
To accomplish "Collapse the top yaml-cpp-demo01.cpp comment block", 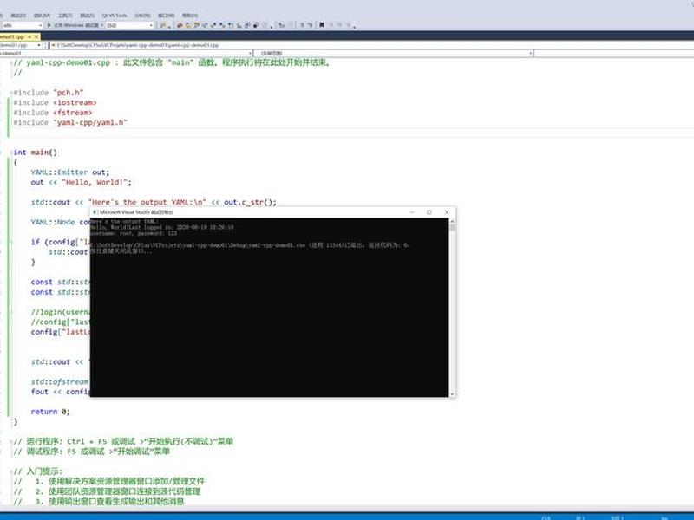I will [11, 62].
